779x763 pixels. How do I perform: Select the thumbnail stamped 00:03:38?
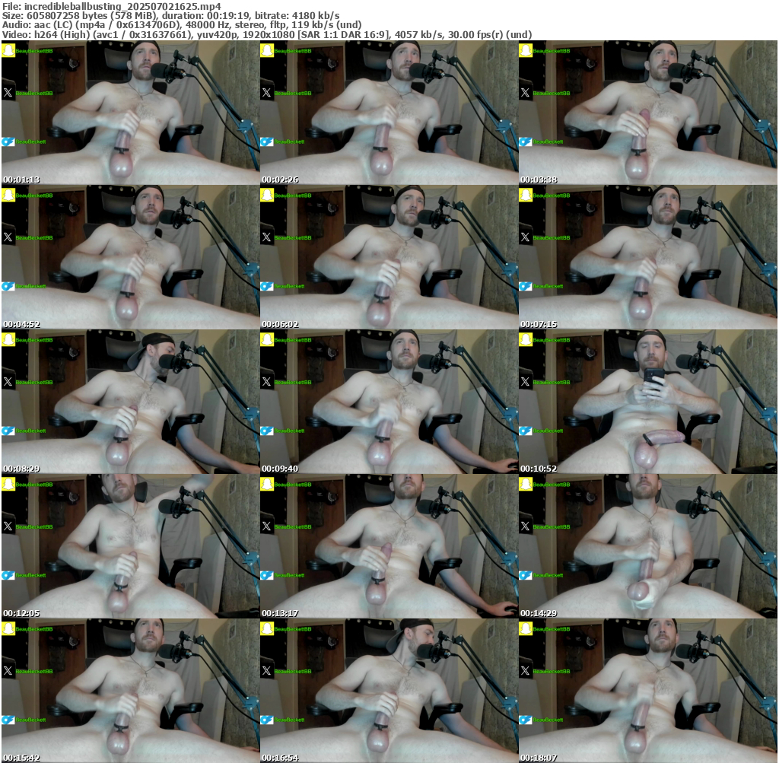point(648,113)
